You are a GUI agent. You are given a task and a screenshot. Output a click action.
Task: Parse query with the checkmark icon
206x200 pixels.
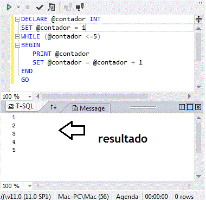click(x=40, y=8)
